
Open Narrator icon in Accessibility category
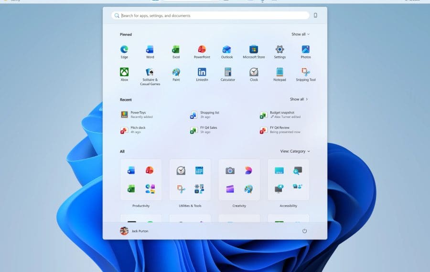point(279,188)
